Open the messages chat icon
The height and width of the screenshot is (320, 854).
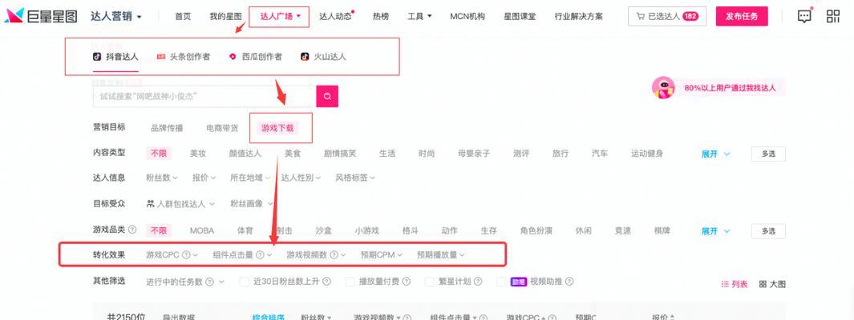804,16
